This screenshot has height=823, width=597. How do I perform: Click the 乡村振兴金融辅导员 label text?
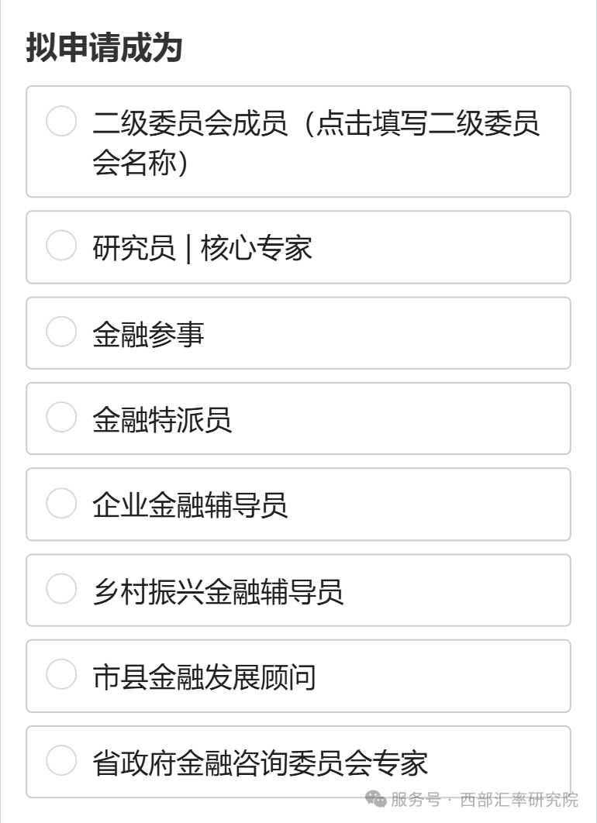pyautogui.click(x=218, y=591)
